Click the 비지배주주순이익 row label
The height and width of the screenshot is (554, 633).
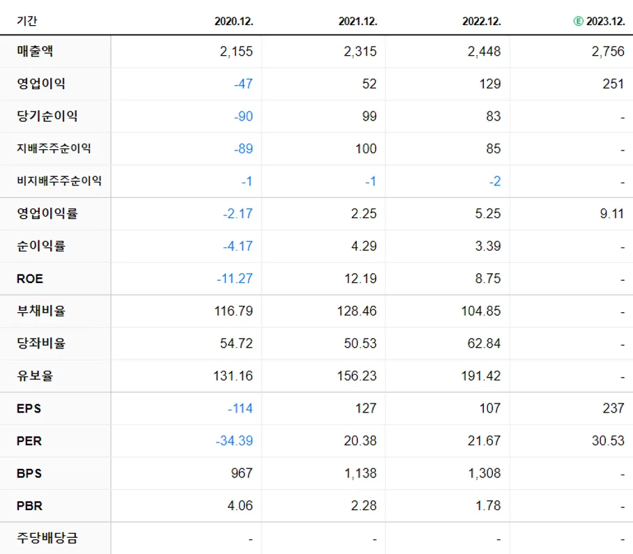pyautogui.click(x=59, y=180)
